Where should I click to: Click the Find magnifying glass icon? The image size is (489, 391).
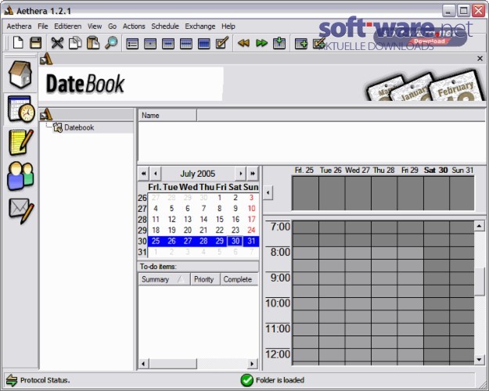coord(111,43)
